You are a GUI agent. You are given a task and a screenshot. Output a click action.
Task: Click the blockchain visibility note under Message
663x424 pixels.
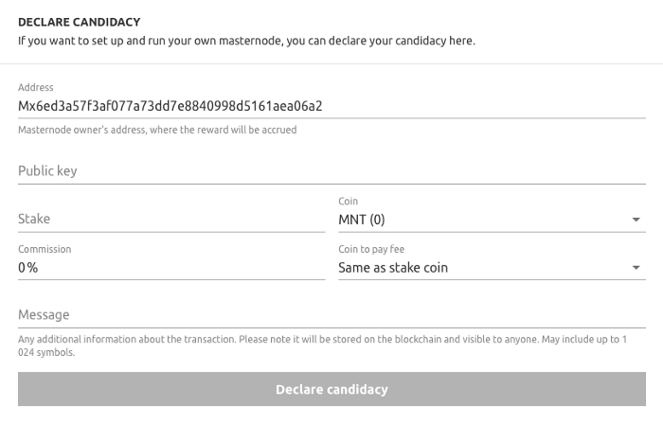click(x=322, y=344)
